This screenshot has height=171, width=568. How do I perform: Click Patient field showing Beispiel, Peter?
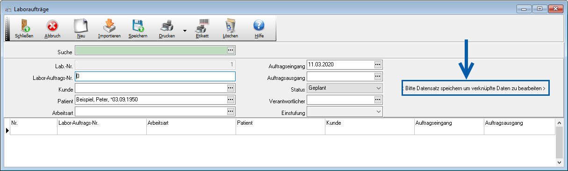pyautogui.click(x=151, y=100)
